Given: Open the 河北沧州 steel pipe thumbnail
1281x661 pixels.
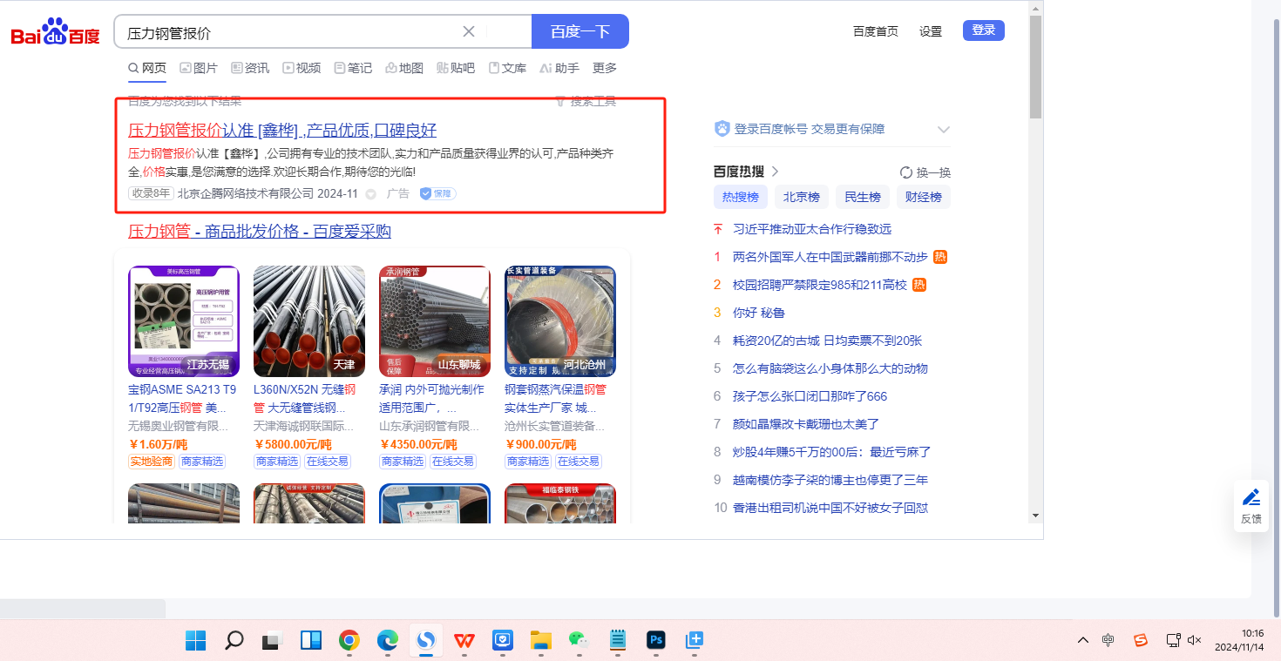Looking at the screenshot, I should (560, 321).
